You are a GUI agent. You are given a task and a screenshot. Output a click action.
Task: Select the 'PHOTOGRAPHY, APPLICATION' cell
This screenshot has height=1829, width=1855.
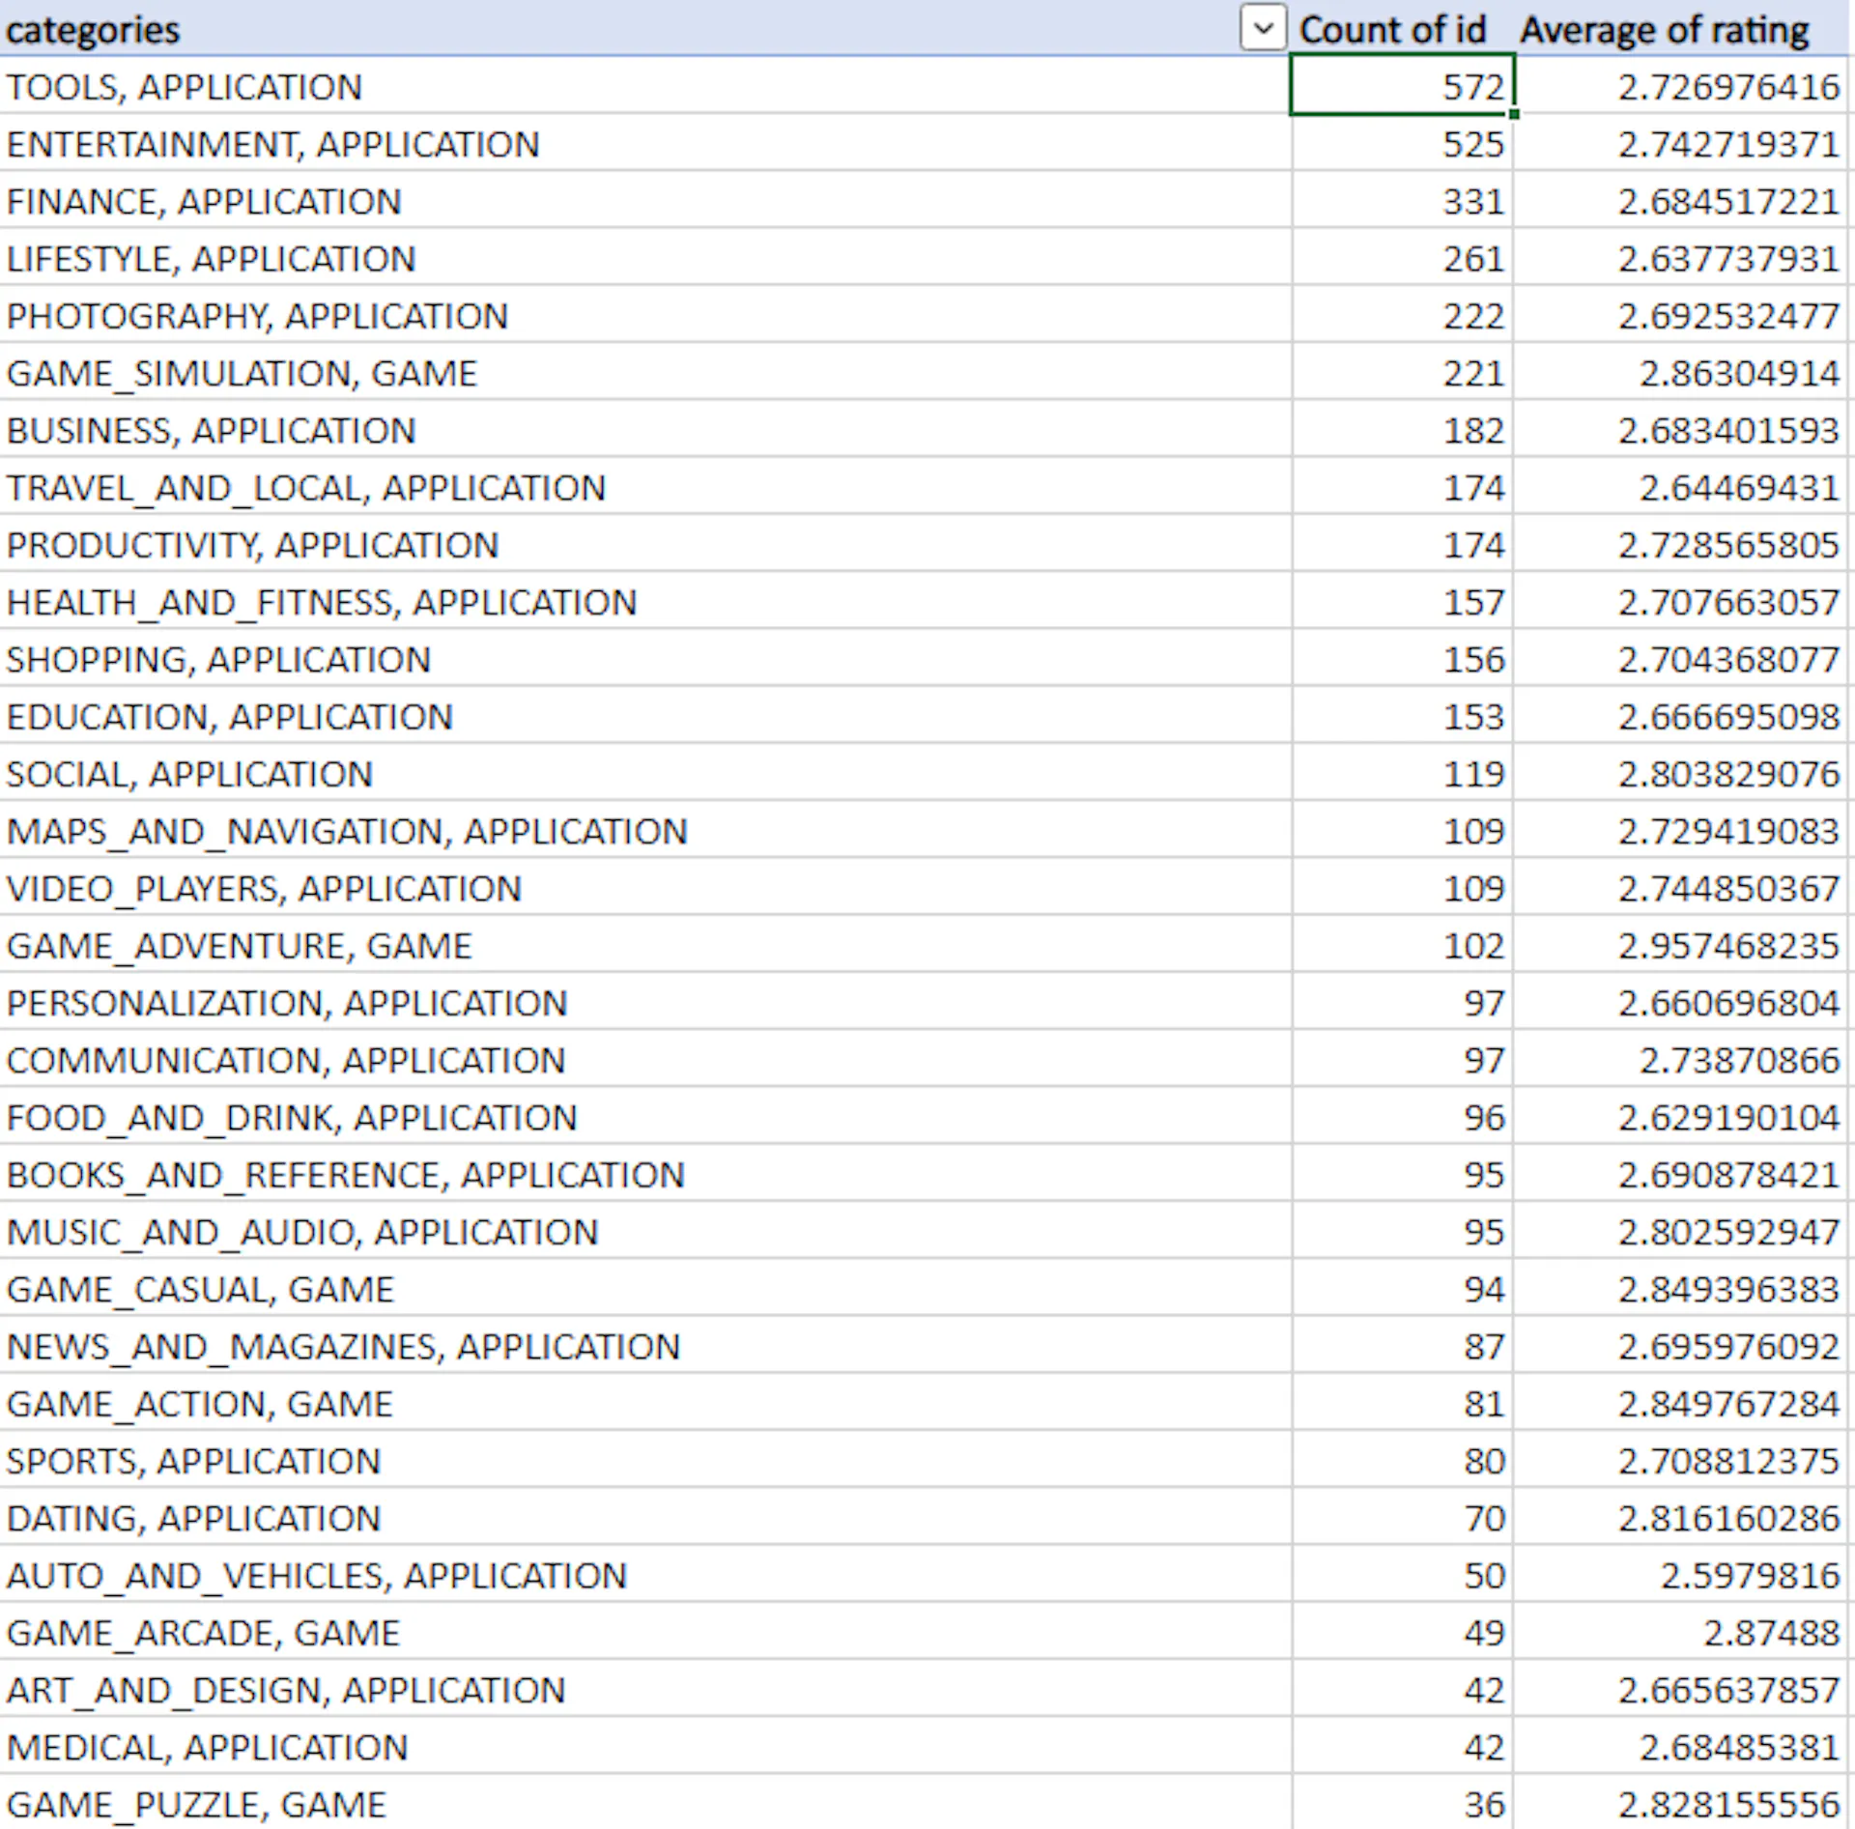(x=645, y=316)
